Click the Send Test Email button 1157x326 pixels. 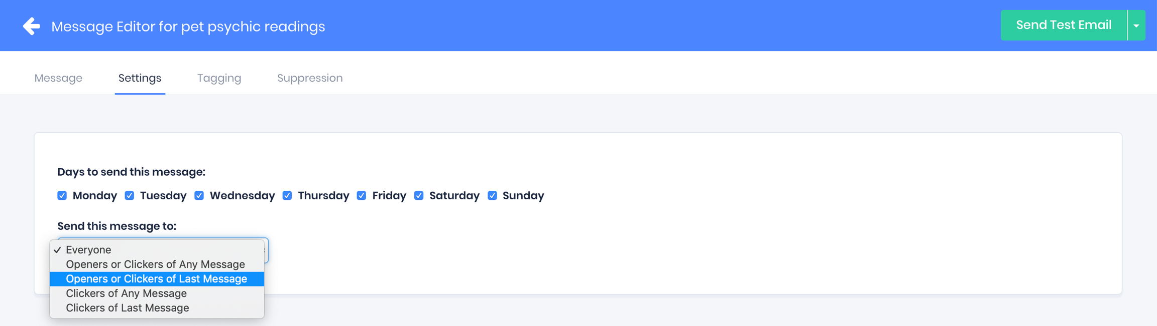click(1063, 26)
